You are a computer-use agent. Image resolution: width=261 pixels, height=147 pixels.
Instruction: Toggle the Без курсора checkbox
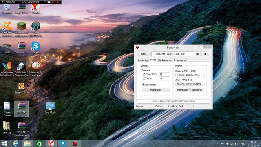143,85
